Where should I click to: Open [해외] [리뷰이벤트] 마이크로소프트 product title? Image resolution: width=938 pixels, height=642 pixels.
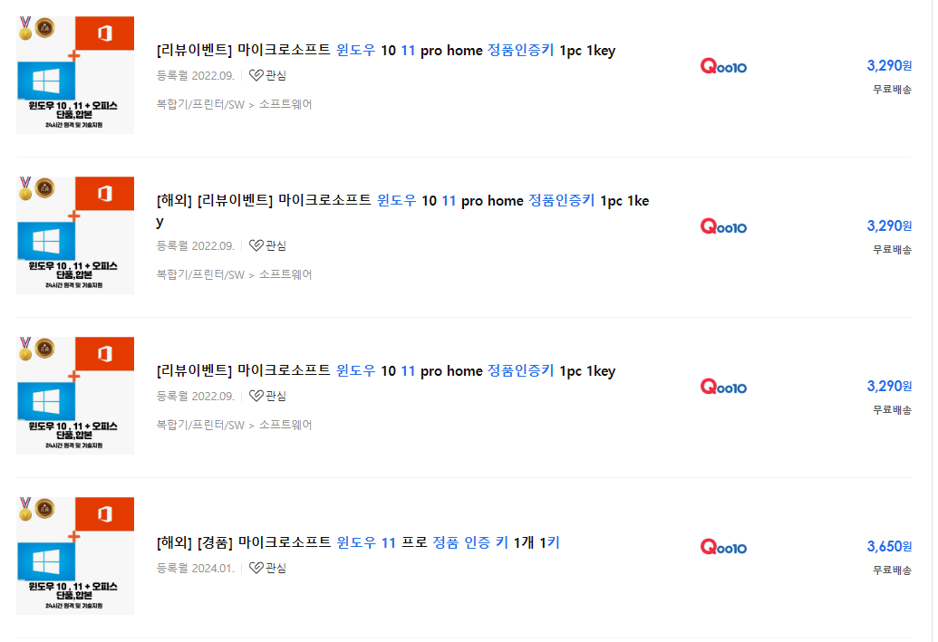click(402, 210)
